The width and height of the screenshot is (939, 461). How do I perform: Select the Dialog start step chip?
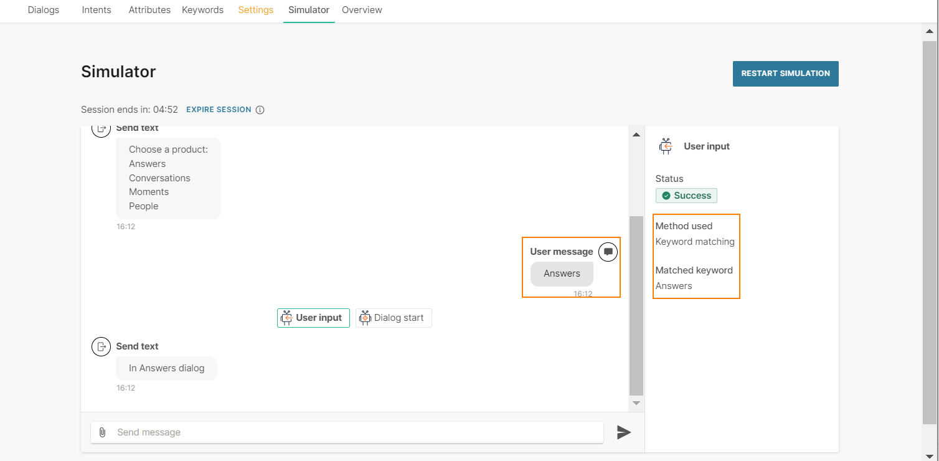394,318
